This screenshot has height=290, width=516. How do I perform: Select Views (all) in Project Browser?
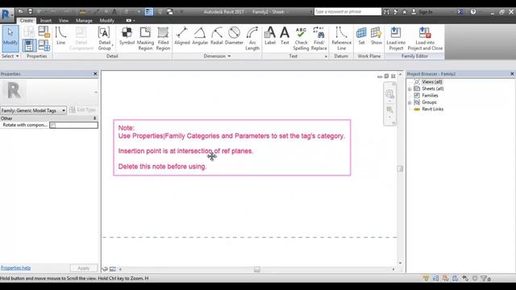click(432, 82)
